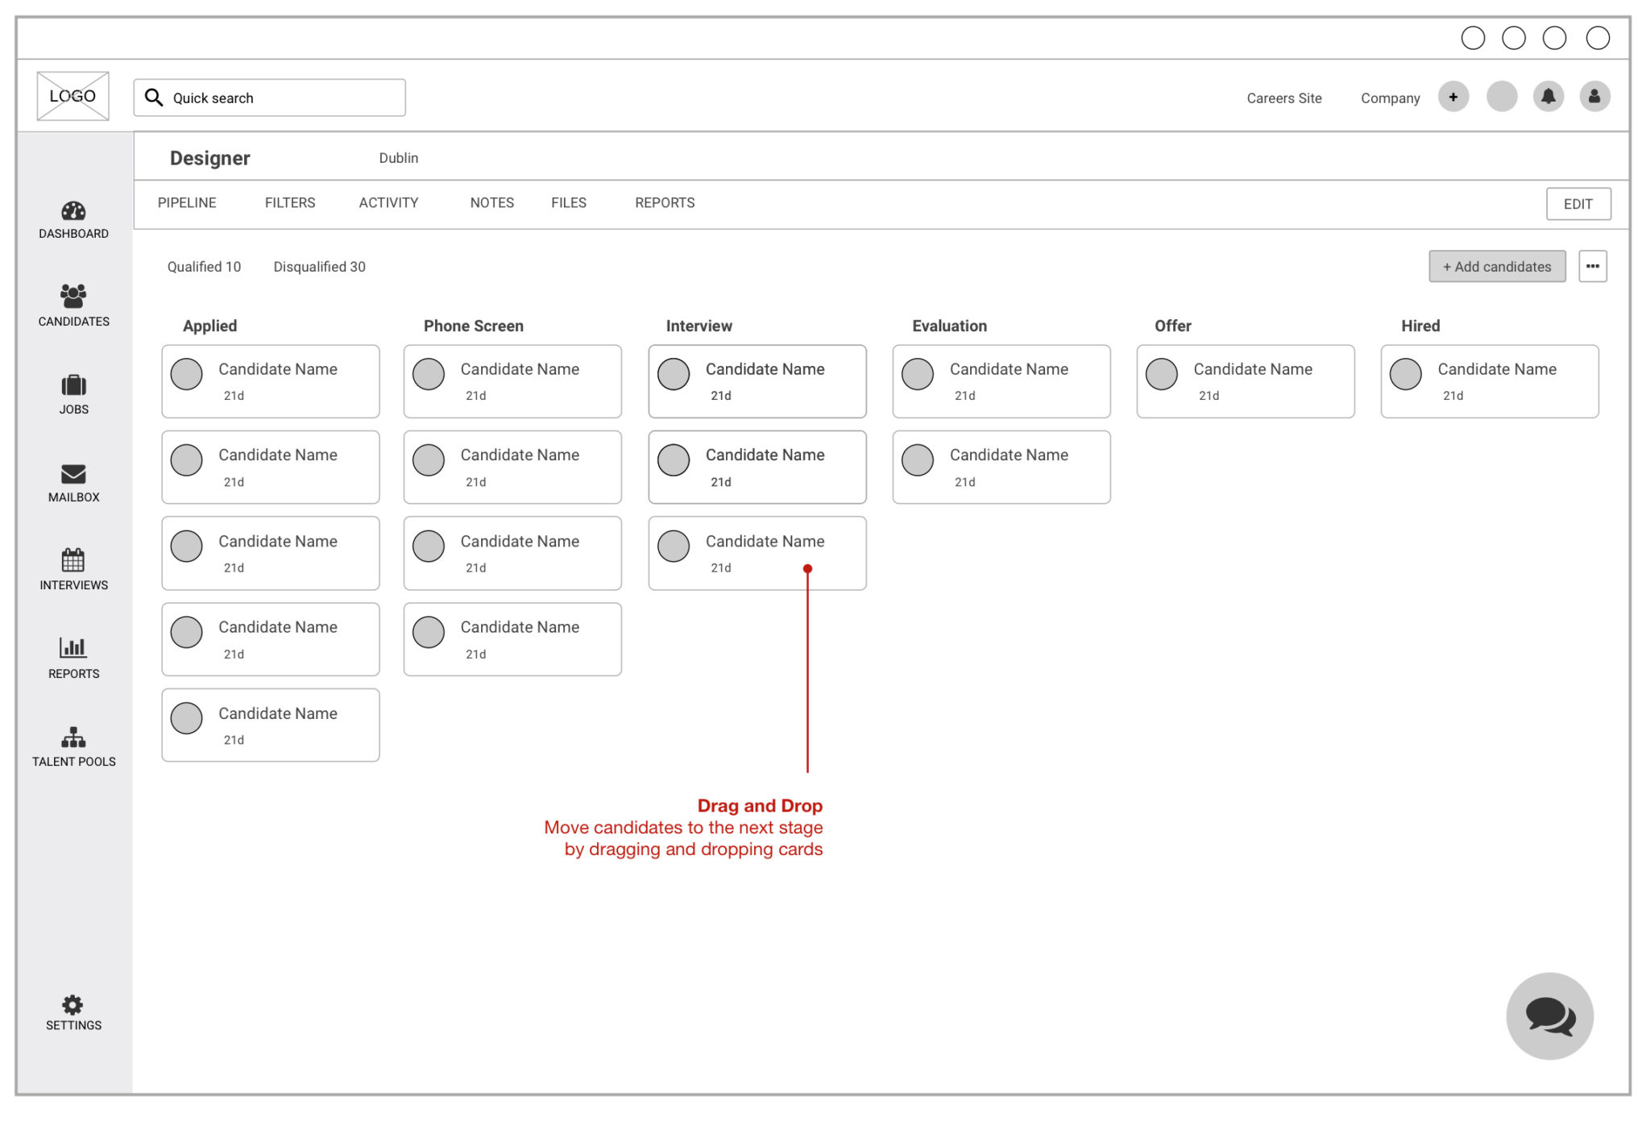Click the Edit button

1577,203
